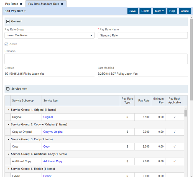Uncheck the Active checkbox
Image resolution: width=194 pixels, height=177 pixels.
(6, 44)
